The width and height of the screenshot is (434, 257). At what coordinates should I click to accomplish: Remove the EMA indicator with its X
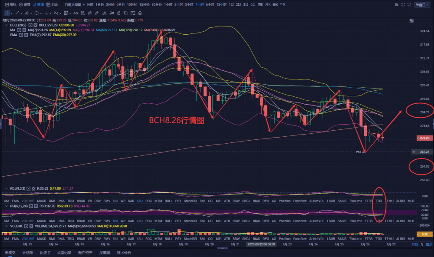(x=26, y=35)
